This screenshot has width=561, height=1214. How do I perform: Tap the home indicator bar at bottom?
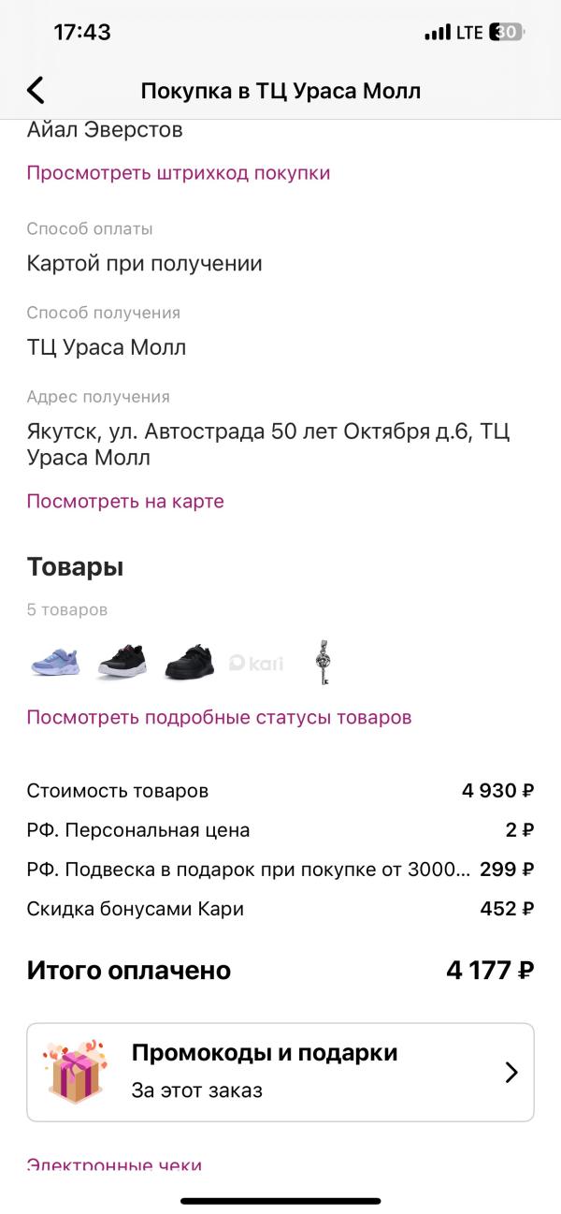280,1197
